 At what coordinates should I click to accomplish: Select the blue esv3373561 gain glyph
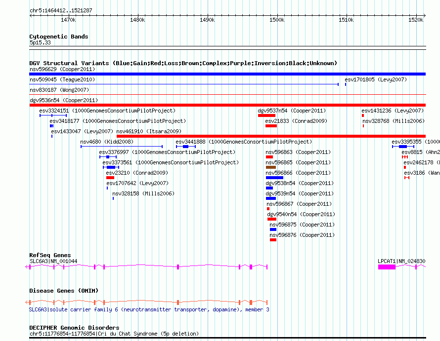111,167
